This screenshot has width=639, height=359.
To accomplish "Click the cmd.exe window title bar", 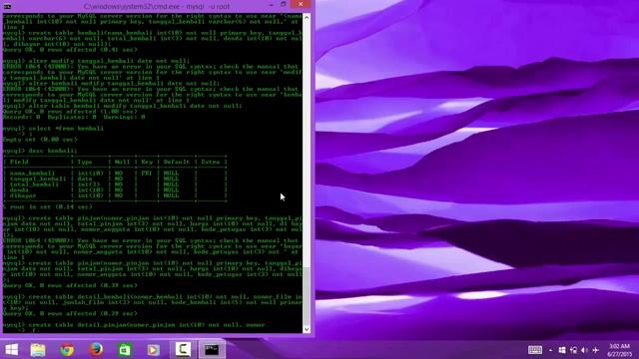I will (x=156, y=6).
